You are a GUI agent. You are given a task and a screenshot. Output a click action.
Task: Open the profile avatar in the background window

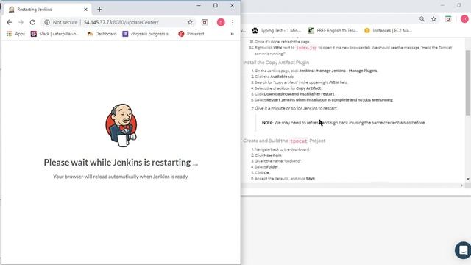(x=464, y=19)
